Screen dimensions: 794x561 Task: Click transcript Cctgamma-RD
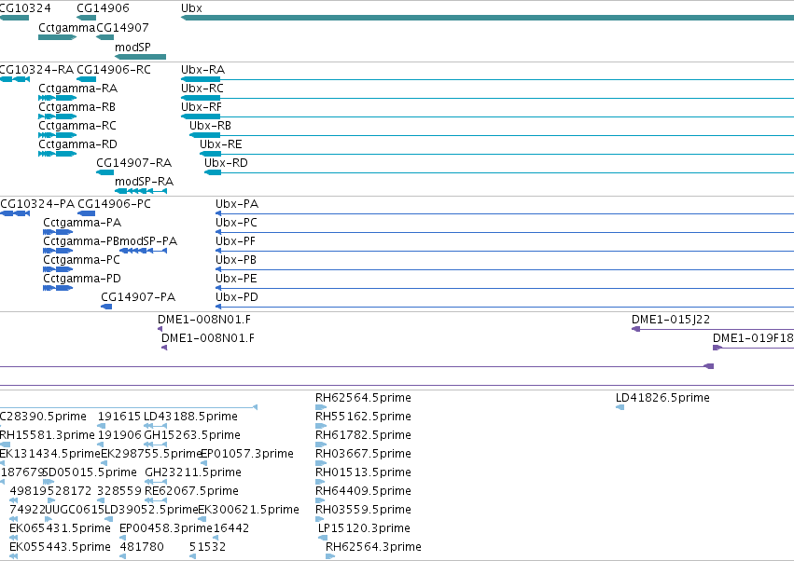pos(57,154)
